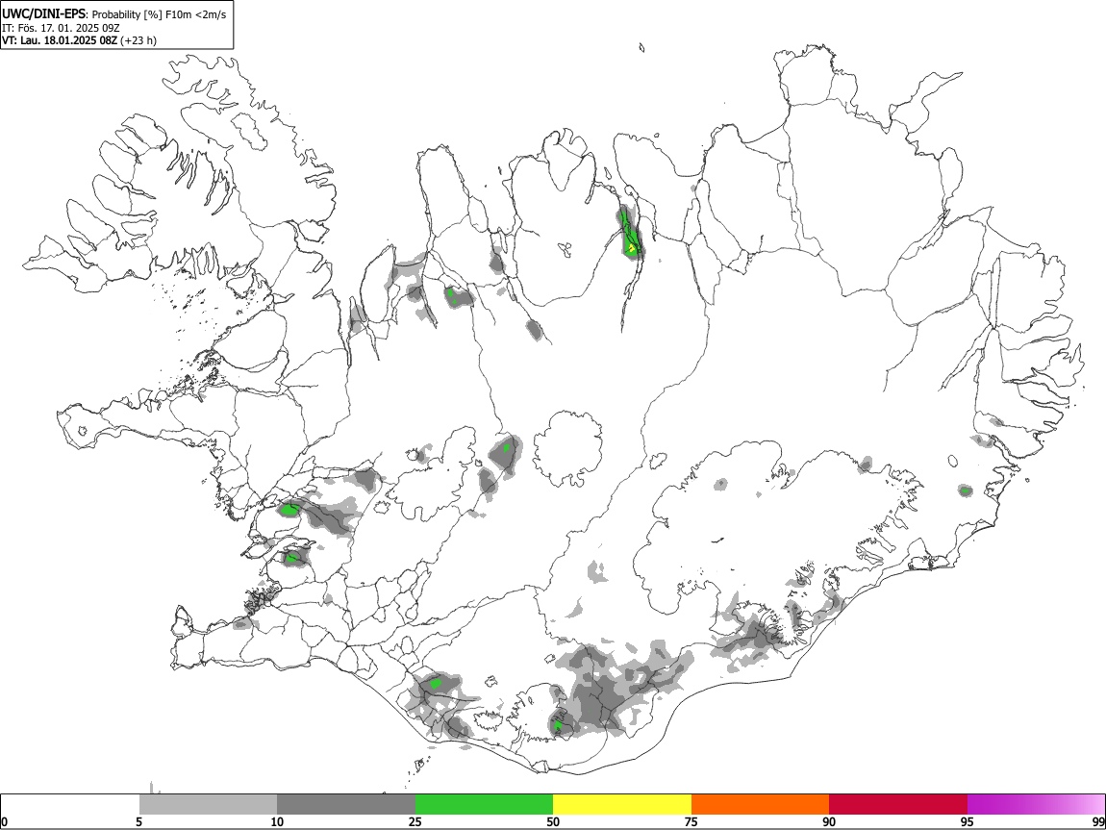
Task: Click legend tick label '50'
Action: click(x=553, y=822)
